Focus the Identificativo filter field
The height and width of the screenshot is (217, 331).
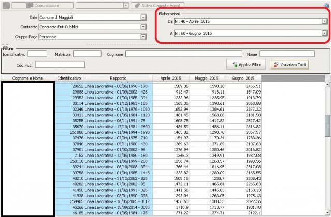37,54
